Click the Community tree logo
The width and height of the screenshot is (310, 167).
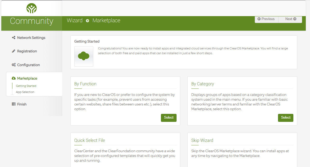[31, 8]
